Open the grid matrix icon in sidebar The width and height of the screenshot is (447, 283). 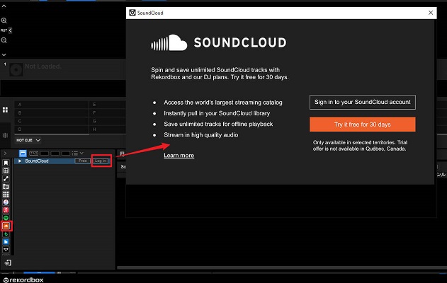[6, 195]
